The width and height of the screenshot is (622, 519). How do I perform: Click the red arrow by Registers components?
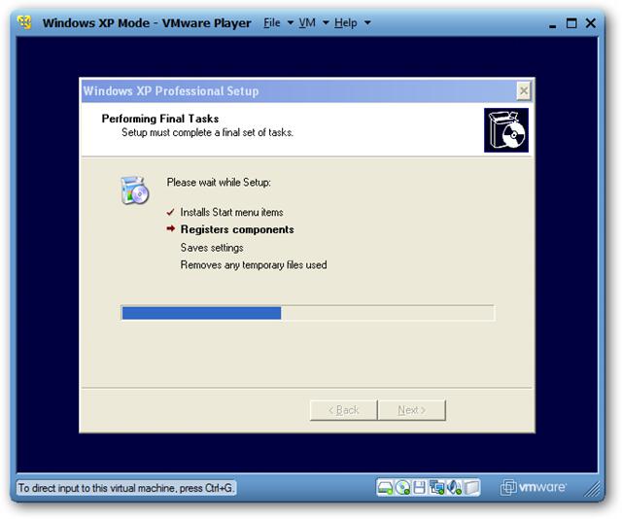pos(171,228)
